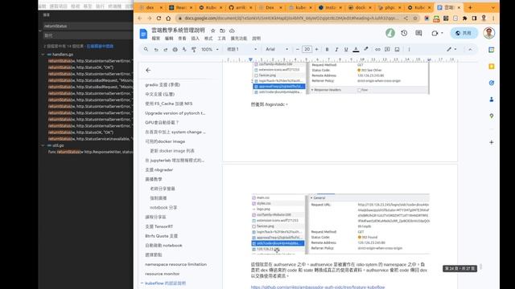Insert an image from the toolbar

(397, 50)
